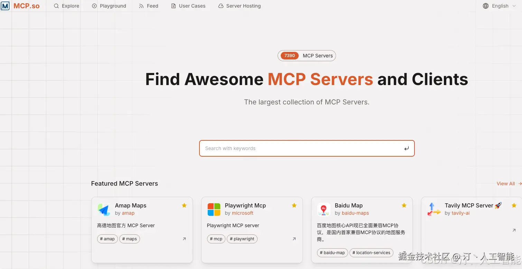Click the Featured MCP Servers heading
Screen dimensions: 522x269
tap(124, 184)
